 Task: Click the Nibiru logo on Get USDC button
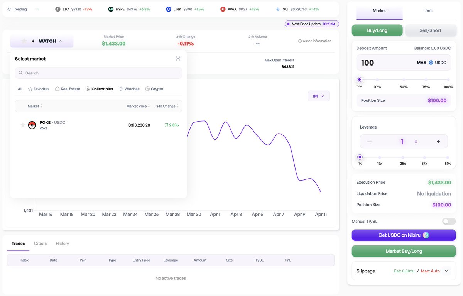tap(426, 235)
